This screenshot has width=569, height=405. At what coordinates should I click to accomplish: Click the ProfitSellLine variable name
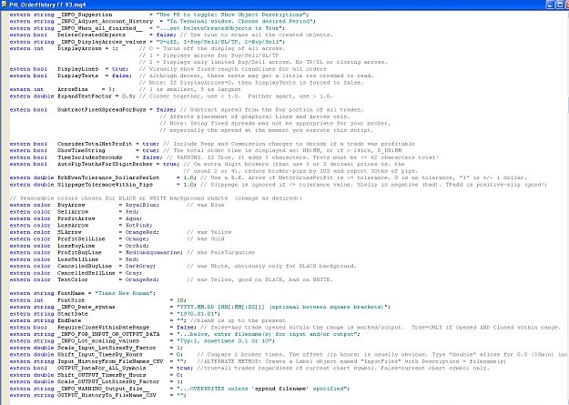(81, 239)
